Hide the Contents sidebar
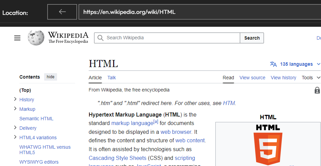 pyautogui.click(x=50, y=77)
